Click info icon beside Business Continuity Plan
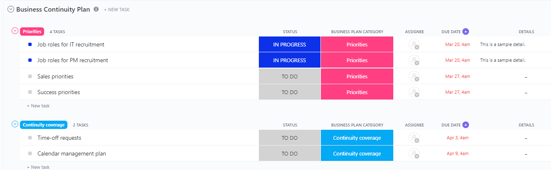This screenshot has width=551, height=170. point(96,9)
